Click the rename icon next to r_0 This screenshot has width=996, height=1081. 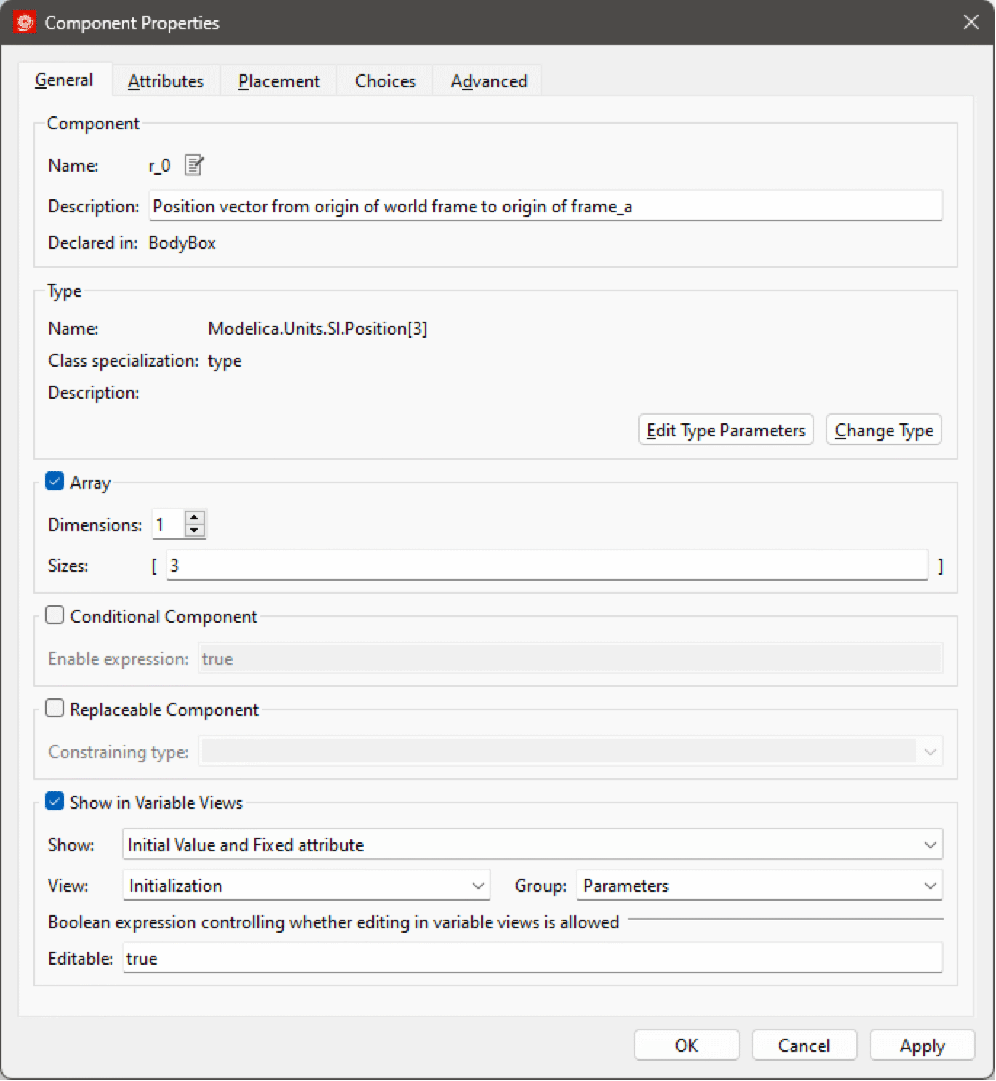pos(194,165)
